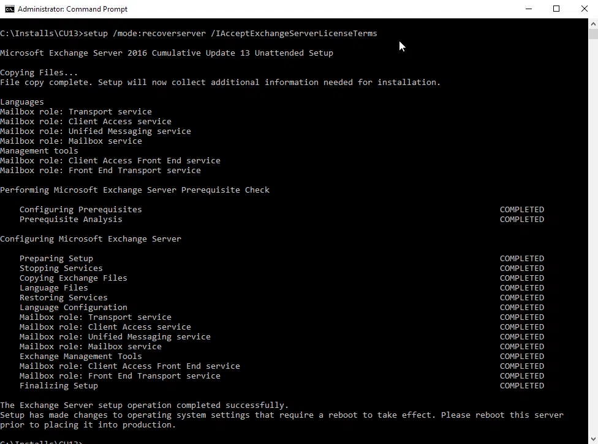This screenshot has width=598, height=444.
Task: Click the "Configuring Prerequisites" step
Action: [80, 209]
